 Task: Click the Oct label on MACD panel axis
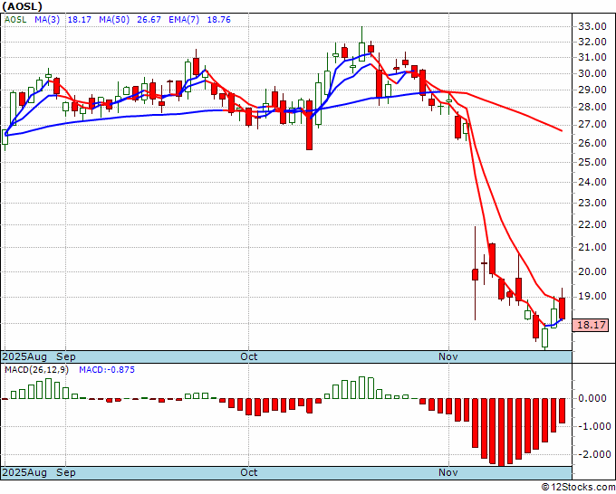[249, 472]
